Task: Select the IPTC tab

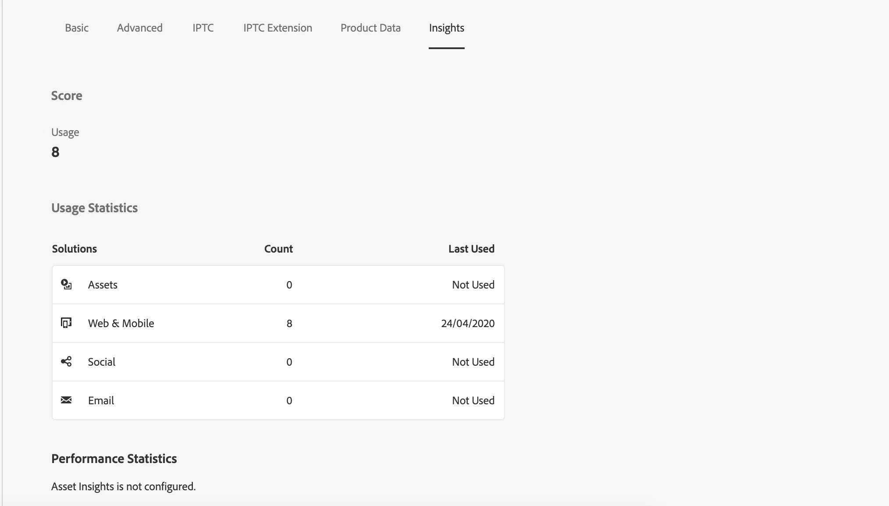Action: 203,28
